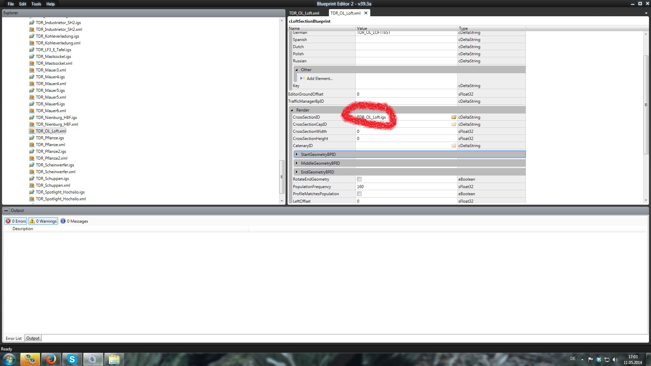Collapse the Output panel with minus toggle

[6, 210]
